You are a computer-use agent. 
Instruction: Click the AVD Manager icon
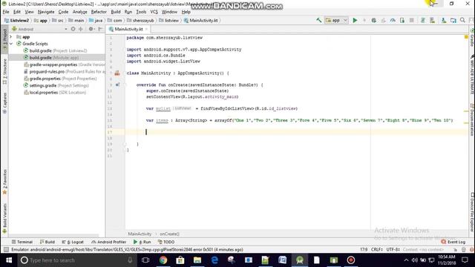click(432, 20)
